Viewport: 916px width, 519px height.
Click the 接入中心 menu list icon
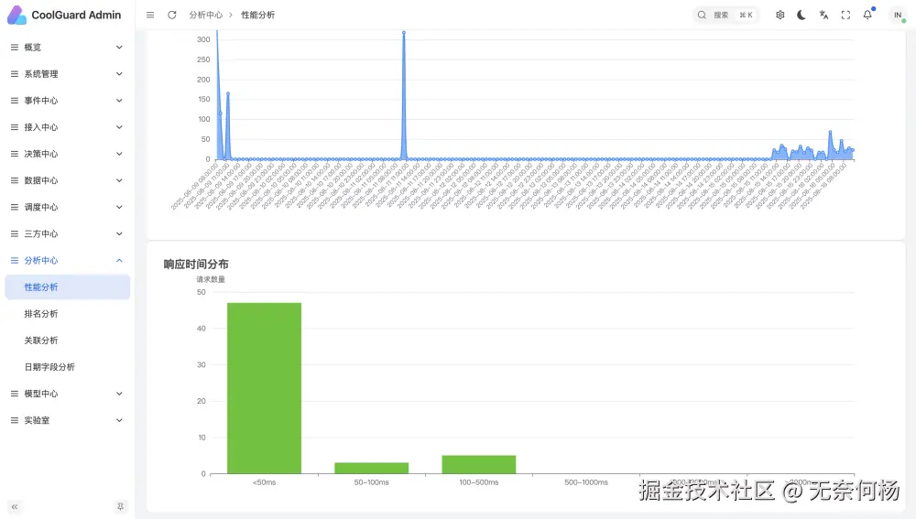click(x=15, y=127)
